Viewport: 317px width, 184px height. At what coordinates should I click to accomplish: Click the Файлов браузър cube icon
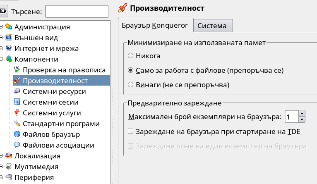coord(17,134)
